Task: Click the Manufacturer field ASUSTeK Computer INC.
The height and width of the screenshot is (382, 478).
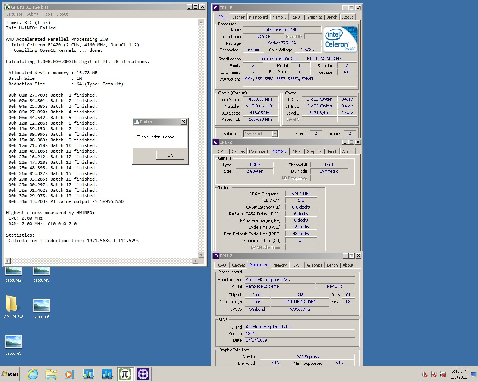Action: click(x=299, y=279)
